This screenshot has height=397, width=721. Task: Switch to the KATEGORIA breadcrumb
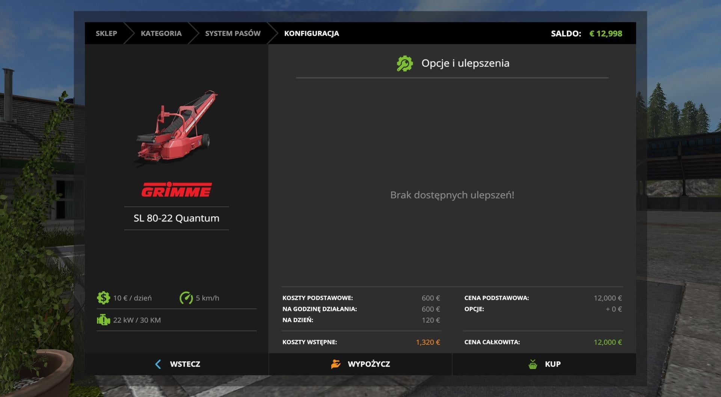[161, 33]
